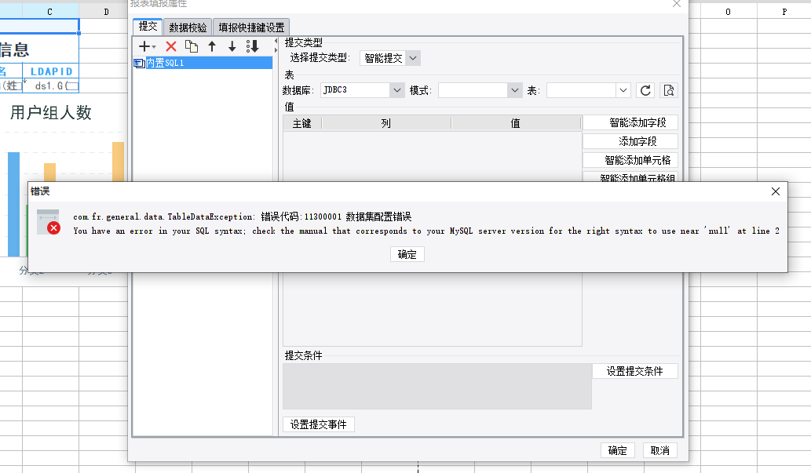Viewport: 811px width, 473px height.
Task: Click the 主键 column header
Action: [302, 123]
